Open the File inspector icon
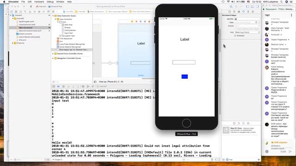The width and height of the screenshot is (296, 166). click(229, 12)
